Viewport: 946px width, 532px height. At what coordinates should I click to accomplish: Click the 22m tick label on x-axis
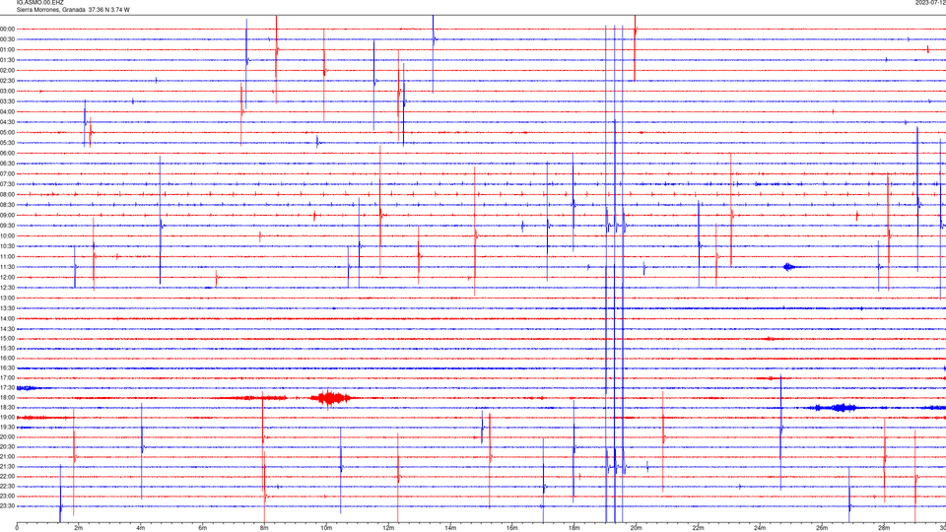coord(698,528)
